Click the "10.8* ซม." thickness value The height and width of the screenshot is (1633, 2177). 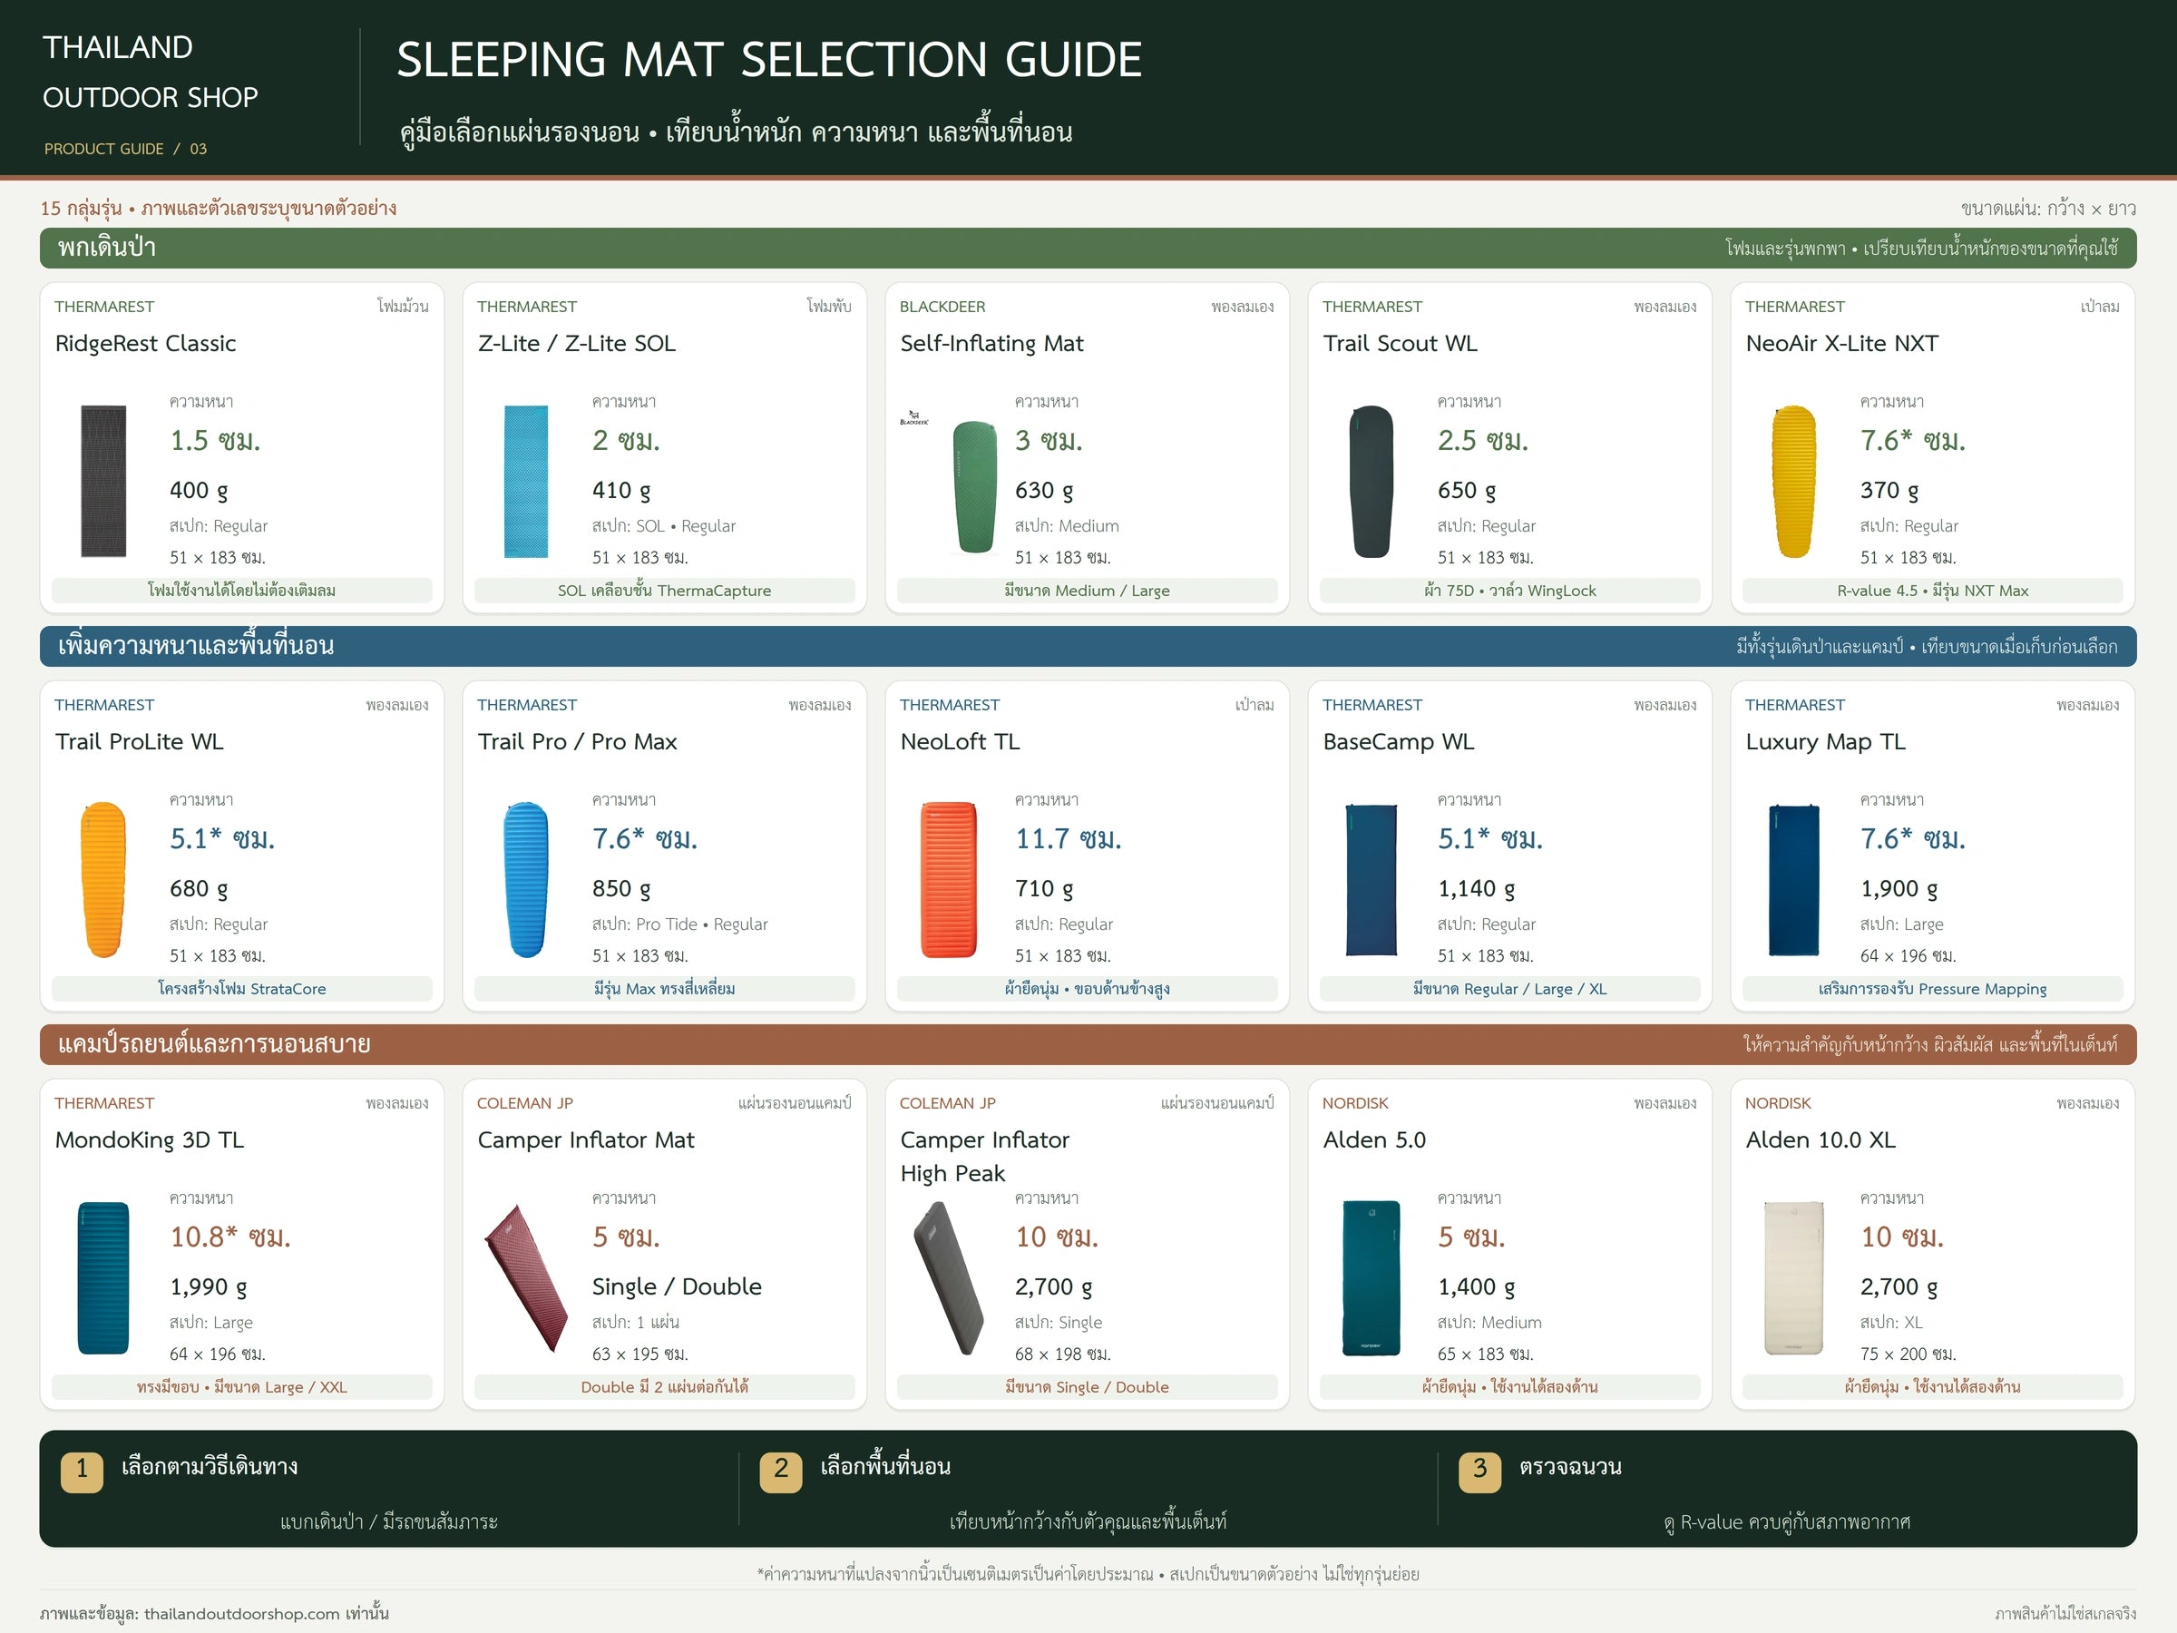230,1237
